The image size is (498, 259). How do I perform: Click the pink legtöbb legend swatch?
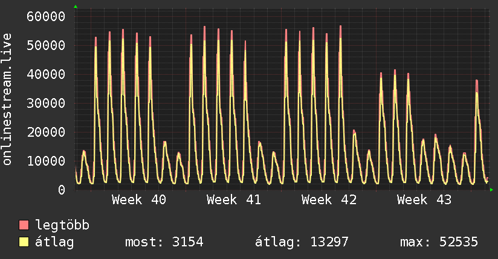(x=24, y=225)
